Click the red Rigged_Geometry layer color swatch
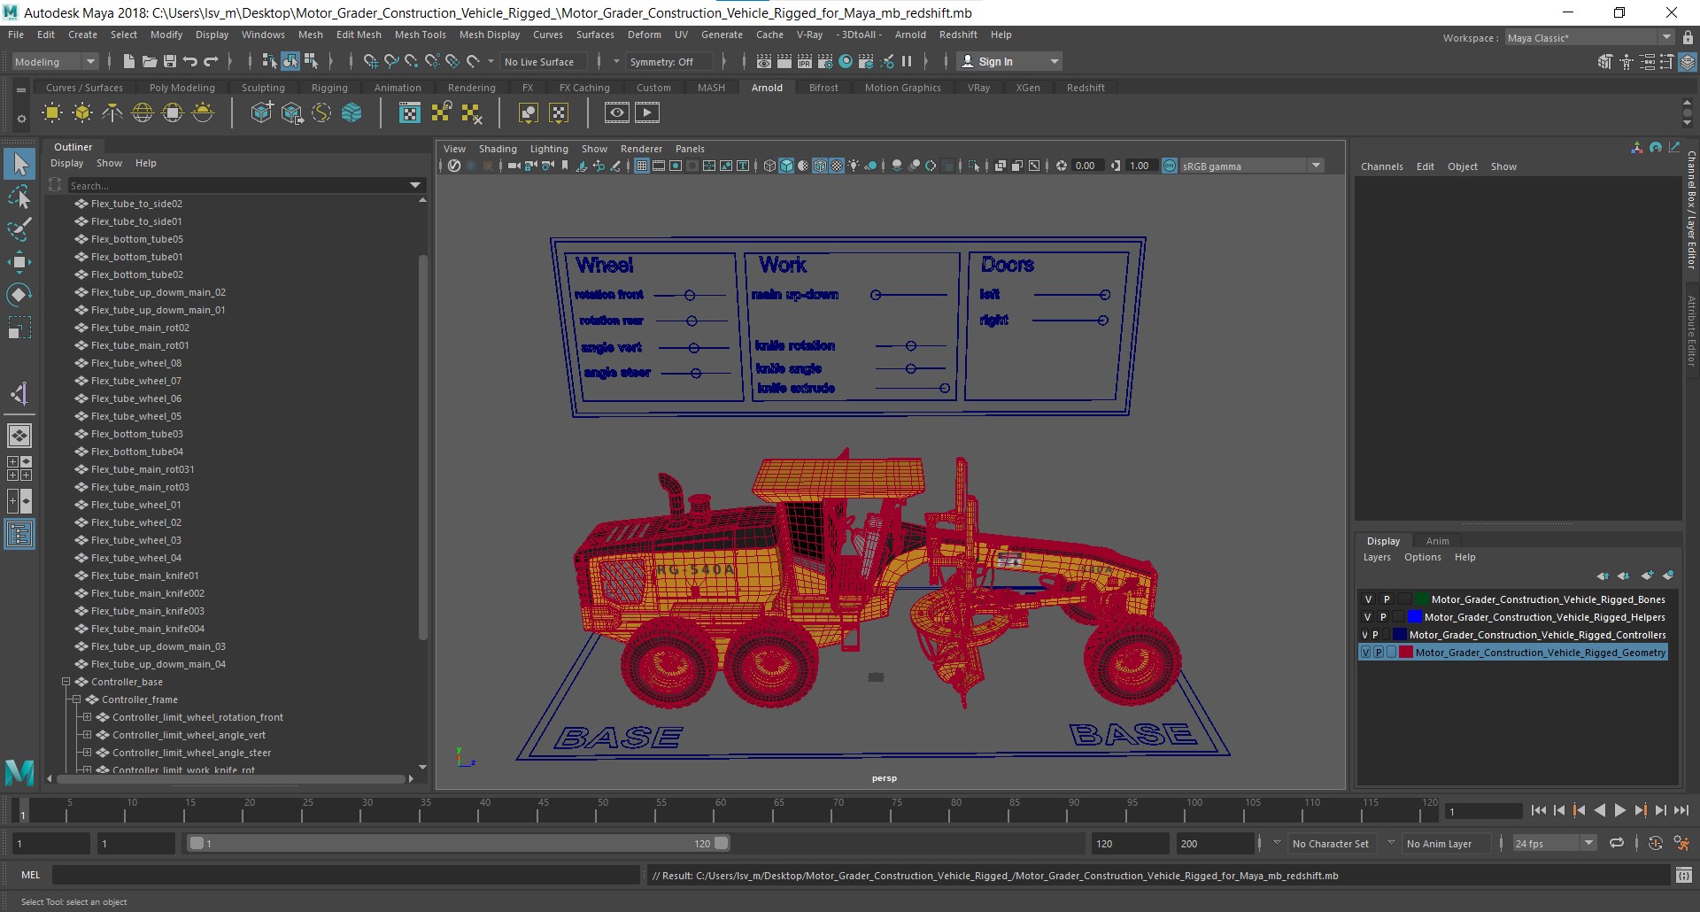Image resolution: width=1700 pixels, height=912 pixels. [1405, 653]
